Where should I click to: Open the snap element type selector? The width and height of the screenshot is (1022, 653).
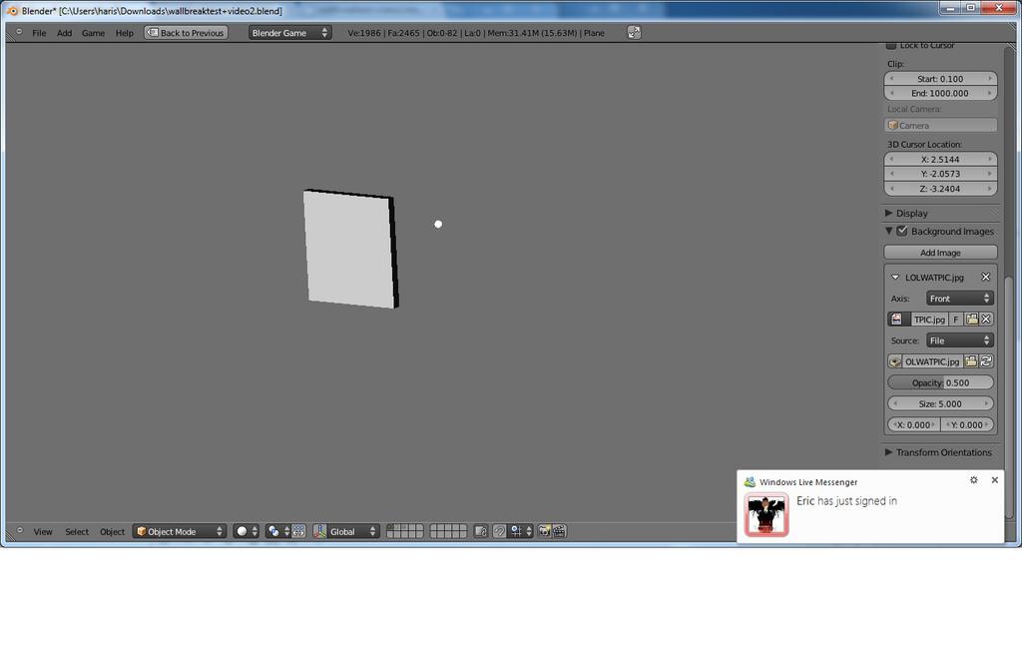point(521,531)
